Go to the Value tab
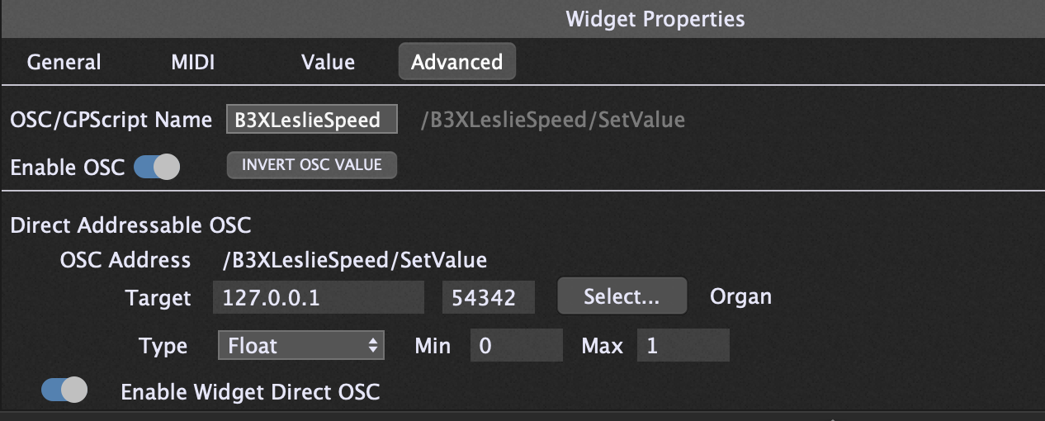The image size is (1045, 421). 328,62
